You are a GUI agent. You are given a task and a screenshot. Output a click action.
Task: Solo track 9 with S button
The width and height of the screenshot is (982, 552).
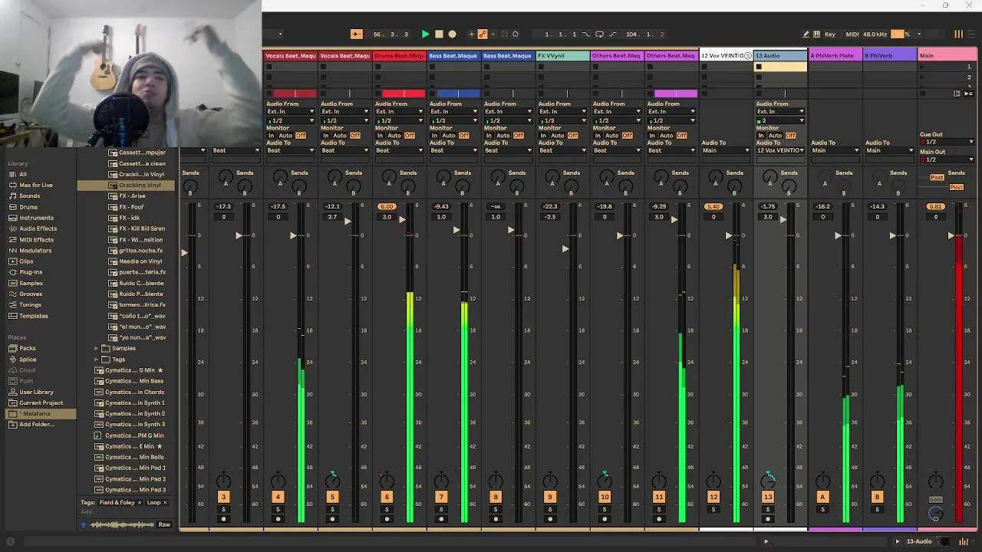click(550, 509)
